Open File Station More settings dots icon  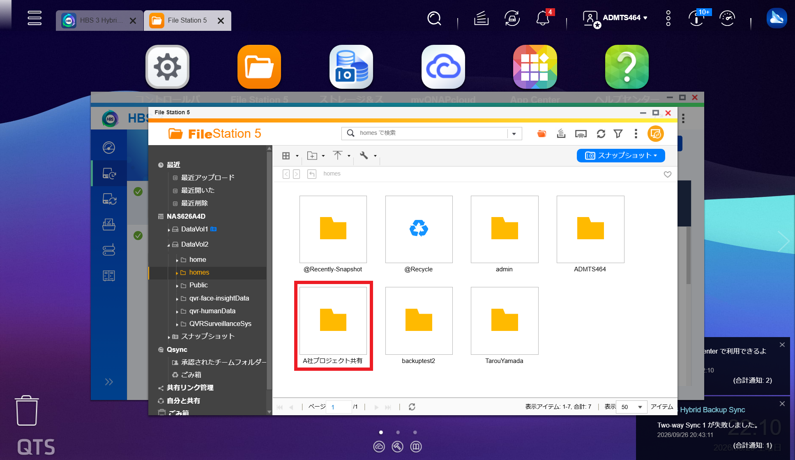636,134
